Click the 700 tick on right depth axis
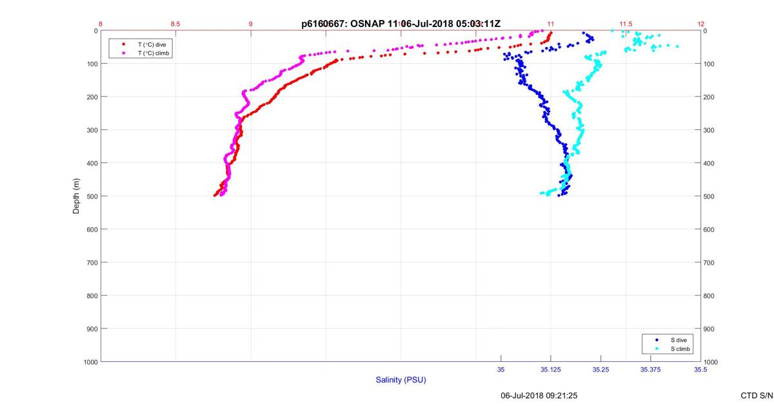 [709, 263]
